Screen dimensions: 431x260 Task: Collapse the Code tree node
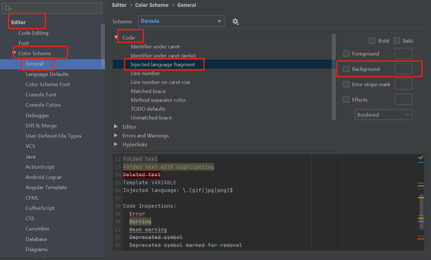[x=116, y=37]
